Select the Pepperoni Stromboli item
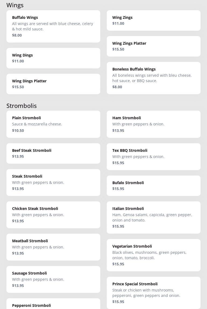Screen dimensions: 207x309 pos(53,305)
